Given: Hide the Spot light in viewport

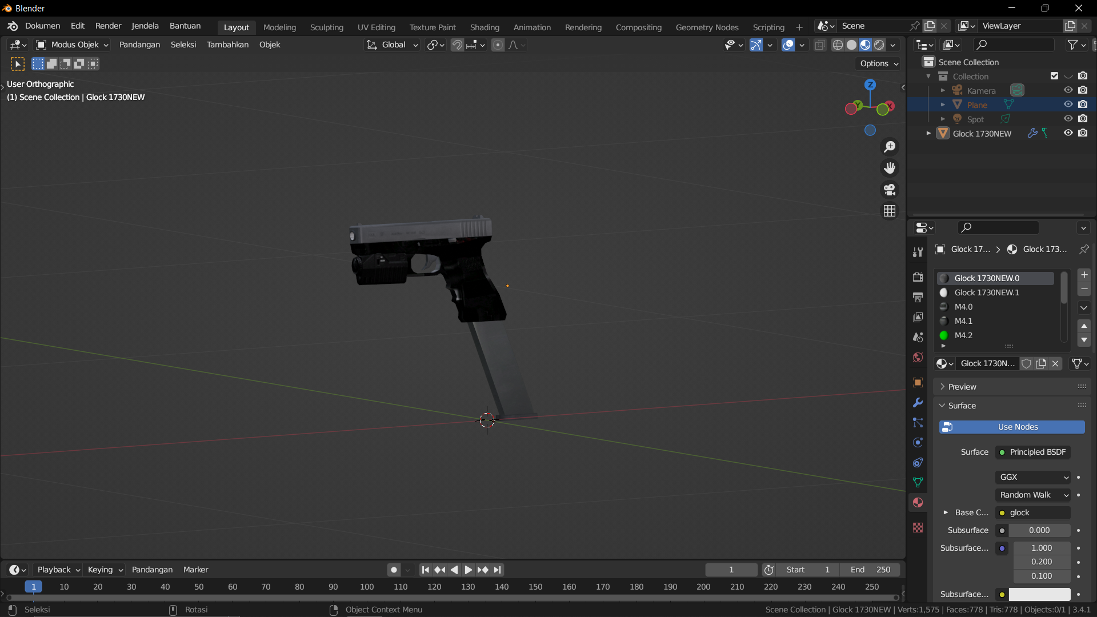Looking at the screenshot, I should coord(1068,119).
